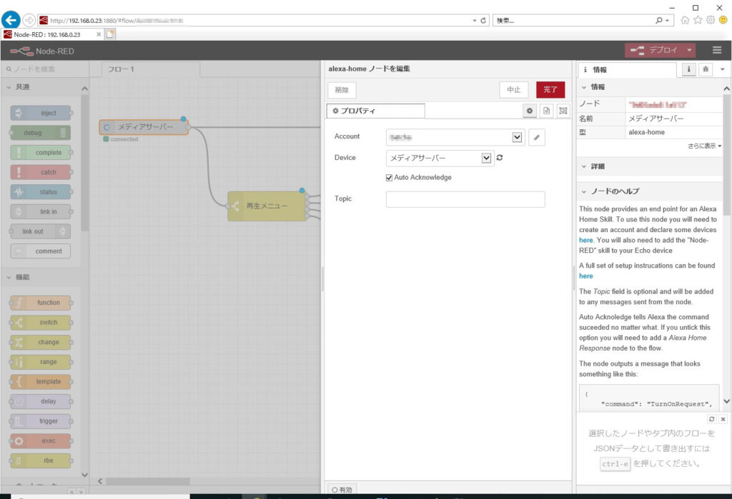Select the template node in the palette
732x499 pixels.
tap(41, 381)
